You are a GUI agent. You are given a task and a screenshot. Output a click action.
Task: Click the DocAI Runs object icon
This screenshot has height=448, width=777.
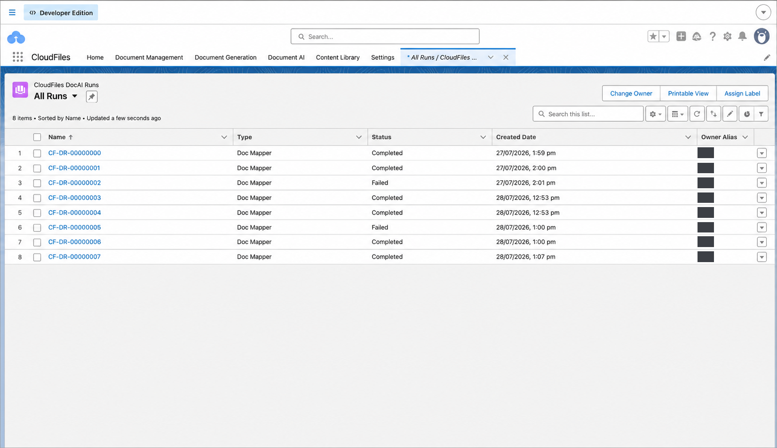[x=20, y=89]
